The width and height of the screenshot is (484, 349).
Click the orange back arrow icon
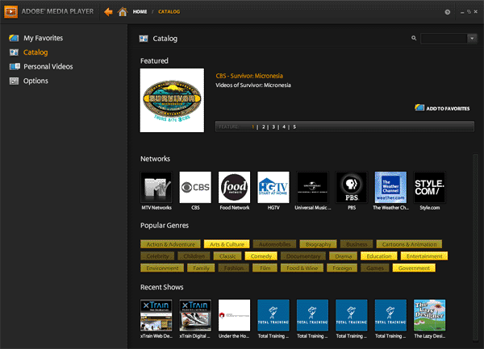108,12
